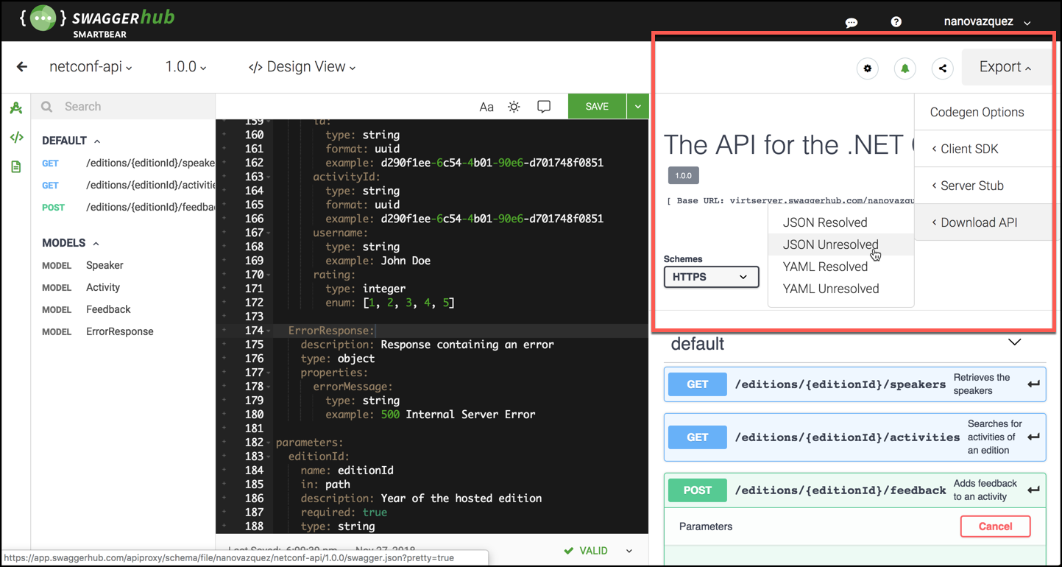Open the 1.0.0 version dropdown
1062x567 pixels.
[x=185, y=67]
